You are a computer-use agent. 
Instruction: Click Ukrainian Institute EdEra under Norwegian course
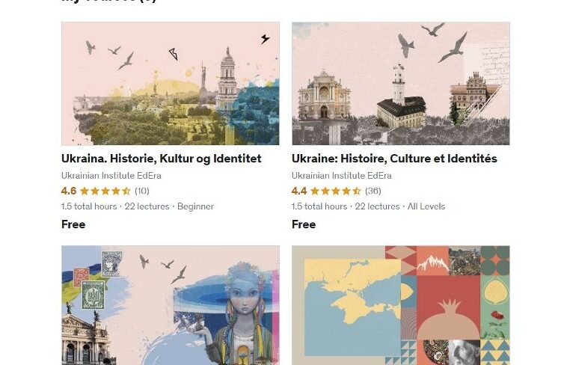click(x=111, y=176)
